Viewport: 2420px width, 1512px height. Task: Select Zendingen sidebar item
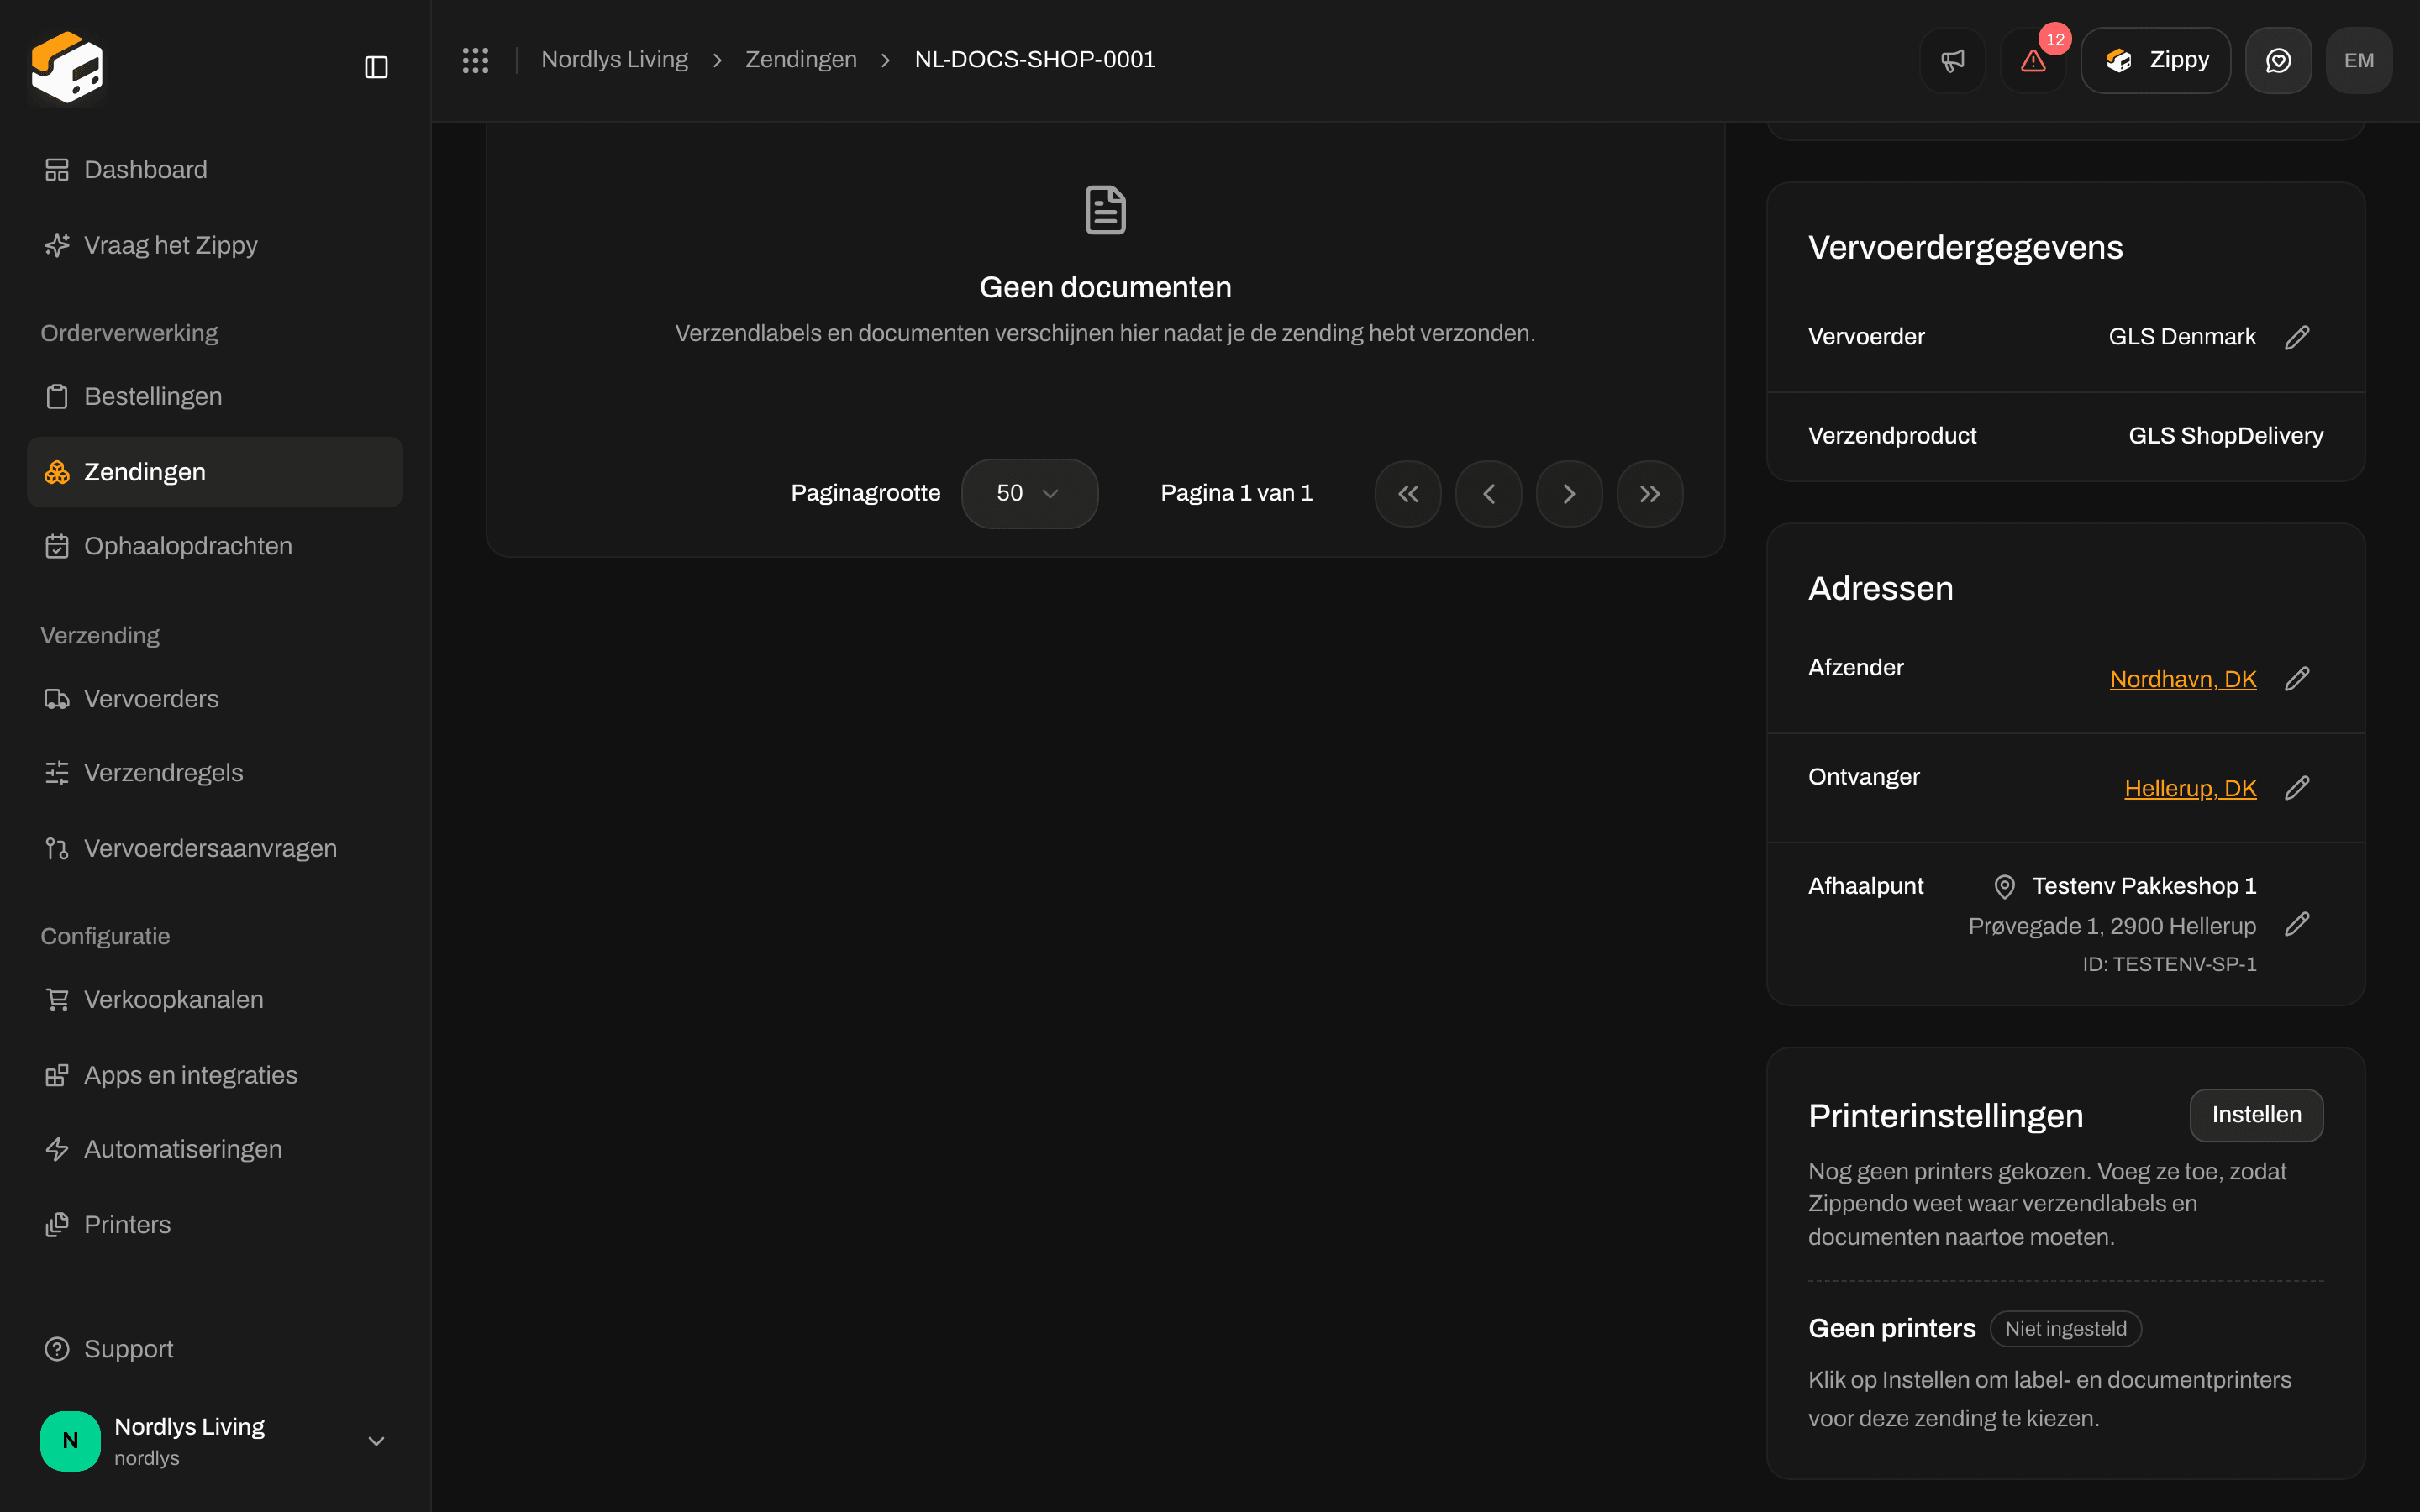pyautogui.click(x=215, y=472)
